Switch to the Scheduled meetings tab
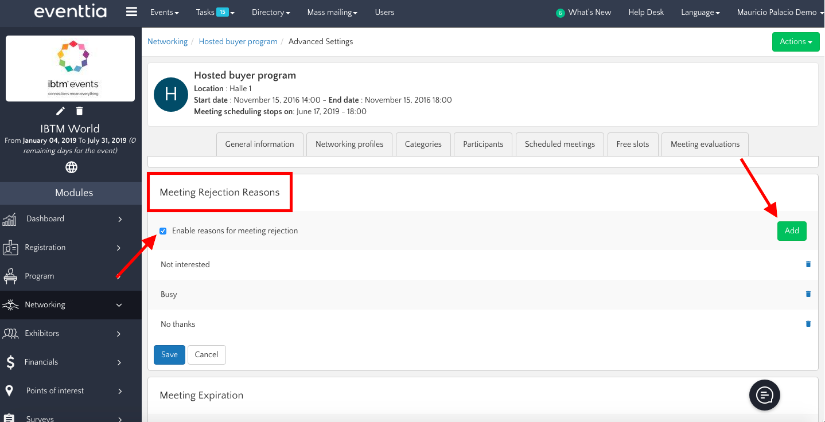Viewport: 825px width, 422px height. pos(559,144)
